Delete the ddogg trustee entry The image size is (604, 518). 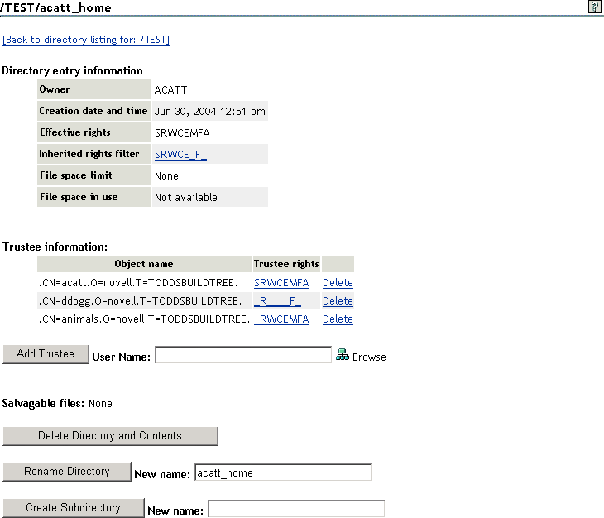(338, 301)
